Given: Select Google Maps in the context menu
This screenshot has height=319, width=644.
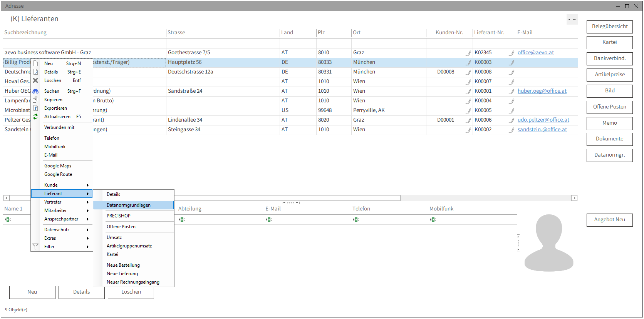Looking at the screenshot, I should click(x=62, y=166).
